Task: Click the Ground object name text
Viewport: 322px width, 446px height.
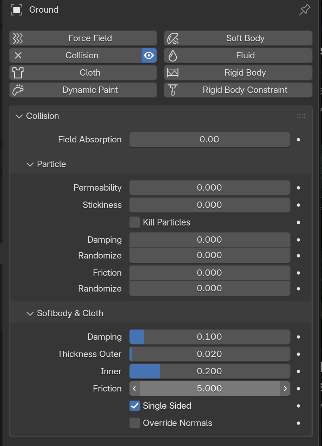Action: click(44, 10)
